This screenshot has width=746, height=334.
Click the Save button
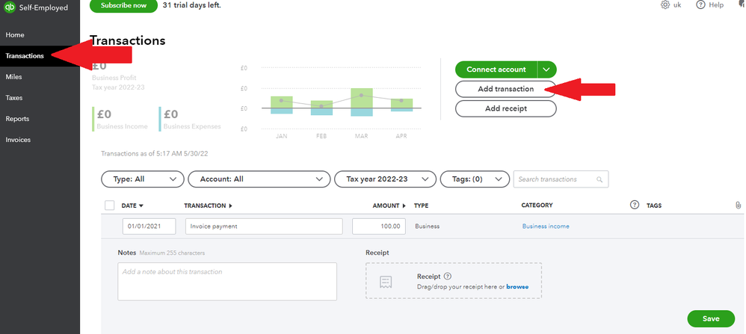coord(711,319)
